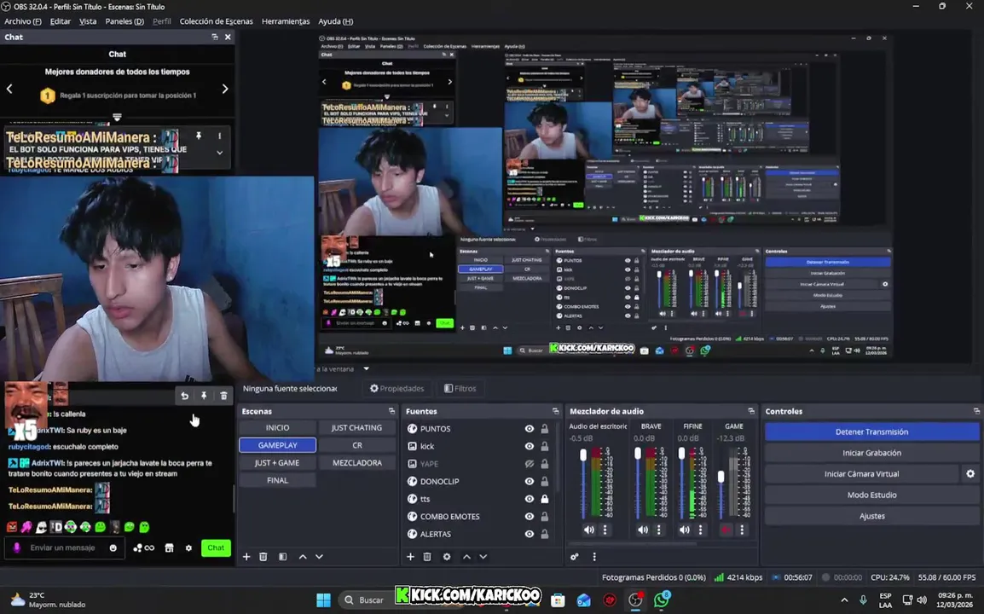
Task: Undock the Chat panel
Action: (x=215, y=37)
